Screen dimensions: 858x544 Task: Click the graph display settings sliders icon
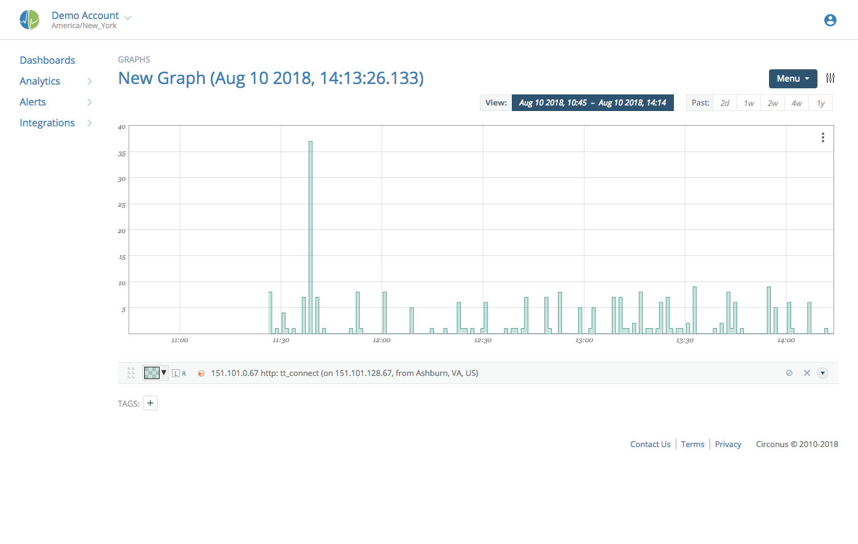click(830, 78)
